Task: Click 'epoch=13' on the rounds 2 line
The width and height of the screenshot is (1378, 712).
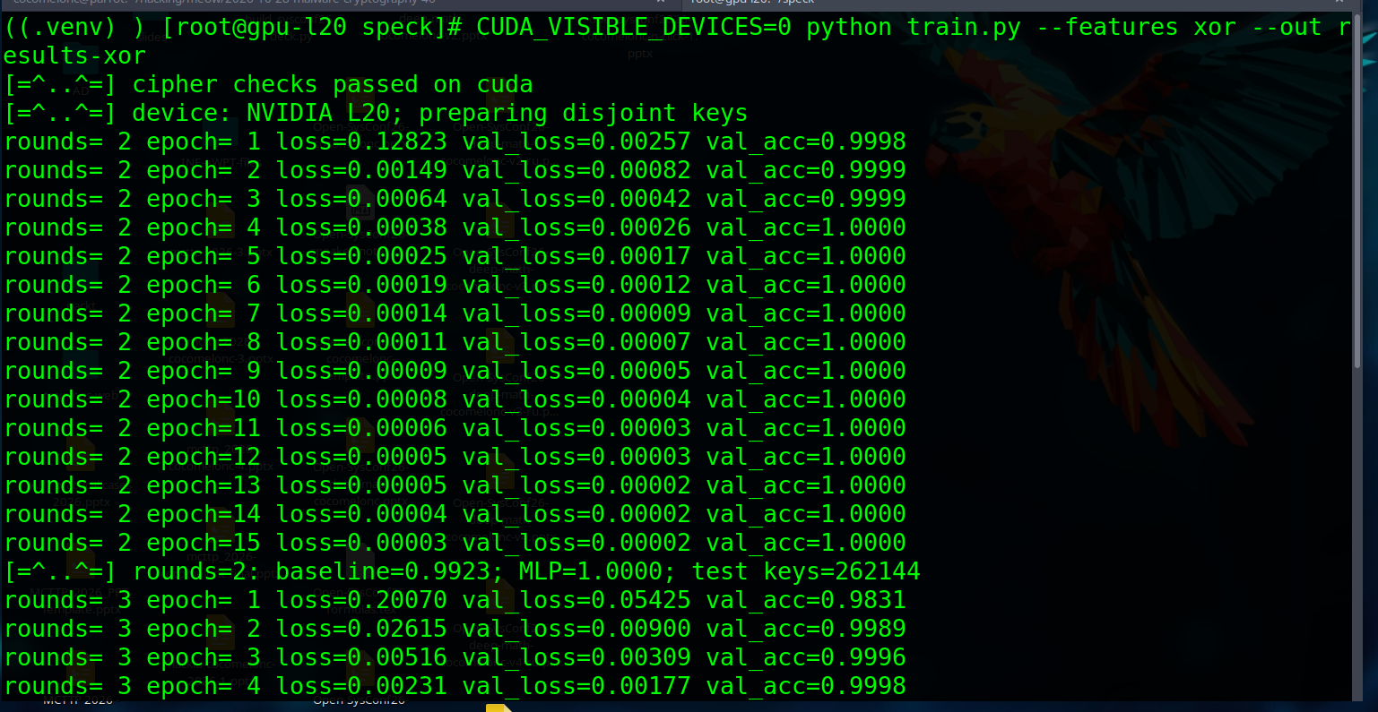Action: 204,486
